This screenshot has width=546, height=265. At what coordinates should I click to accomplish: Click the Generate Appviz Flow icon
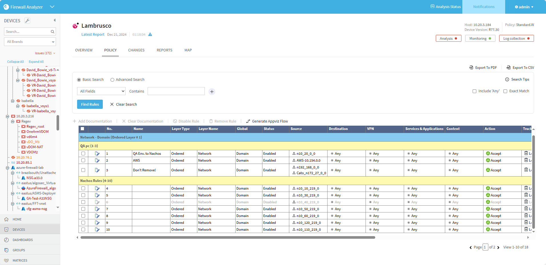click(248, 121)
